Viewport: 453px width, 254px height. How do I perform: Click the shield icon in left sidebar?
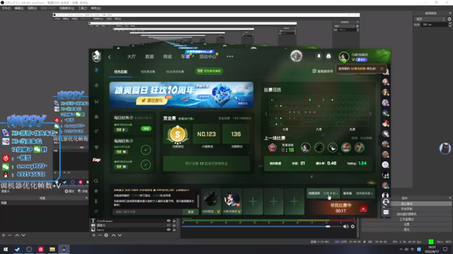[x=96, y=70]
